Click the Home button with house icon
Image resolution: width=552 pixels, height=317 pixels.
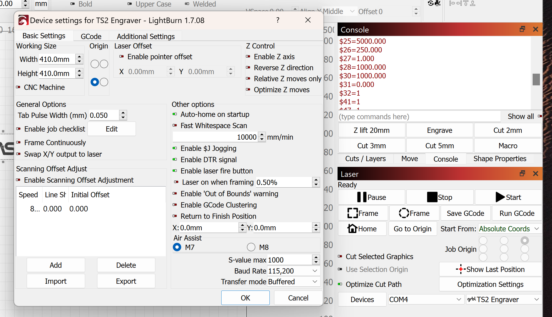click(362, 229)
